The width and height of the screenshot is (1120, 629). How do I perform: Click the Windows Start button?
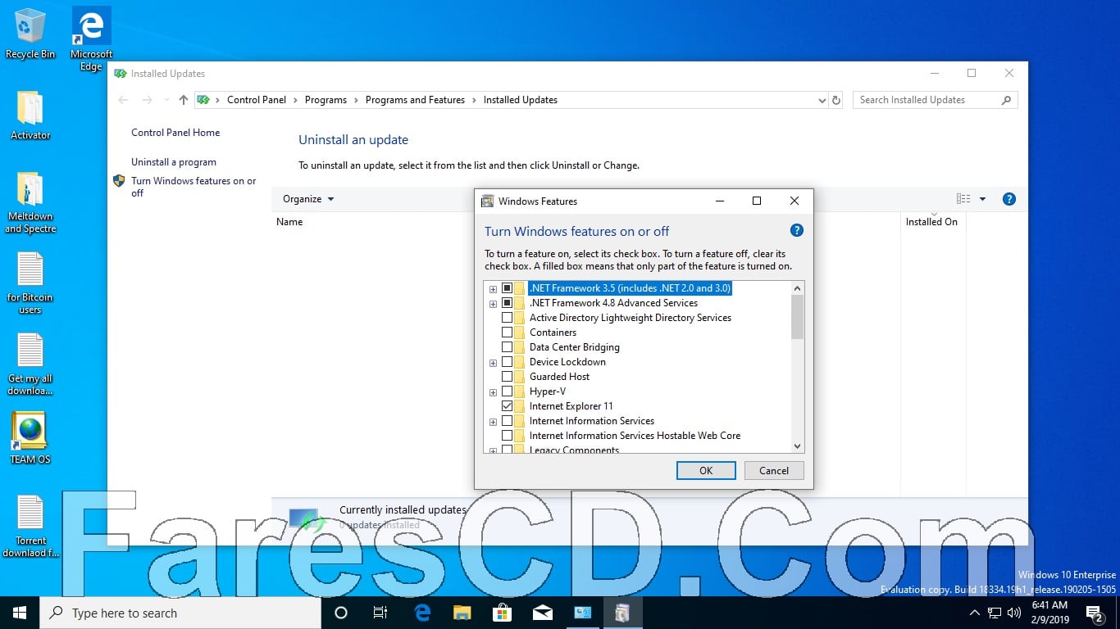point(20,613)
